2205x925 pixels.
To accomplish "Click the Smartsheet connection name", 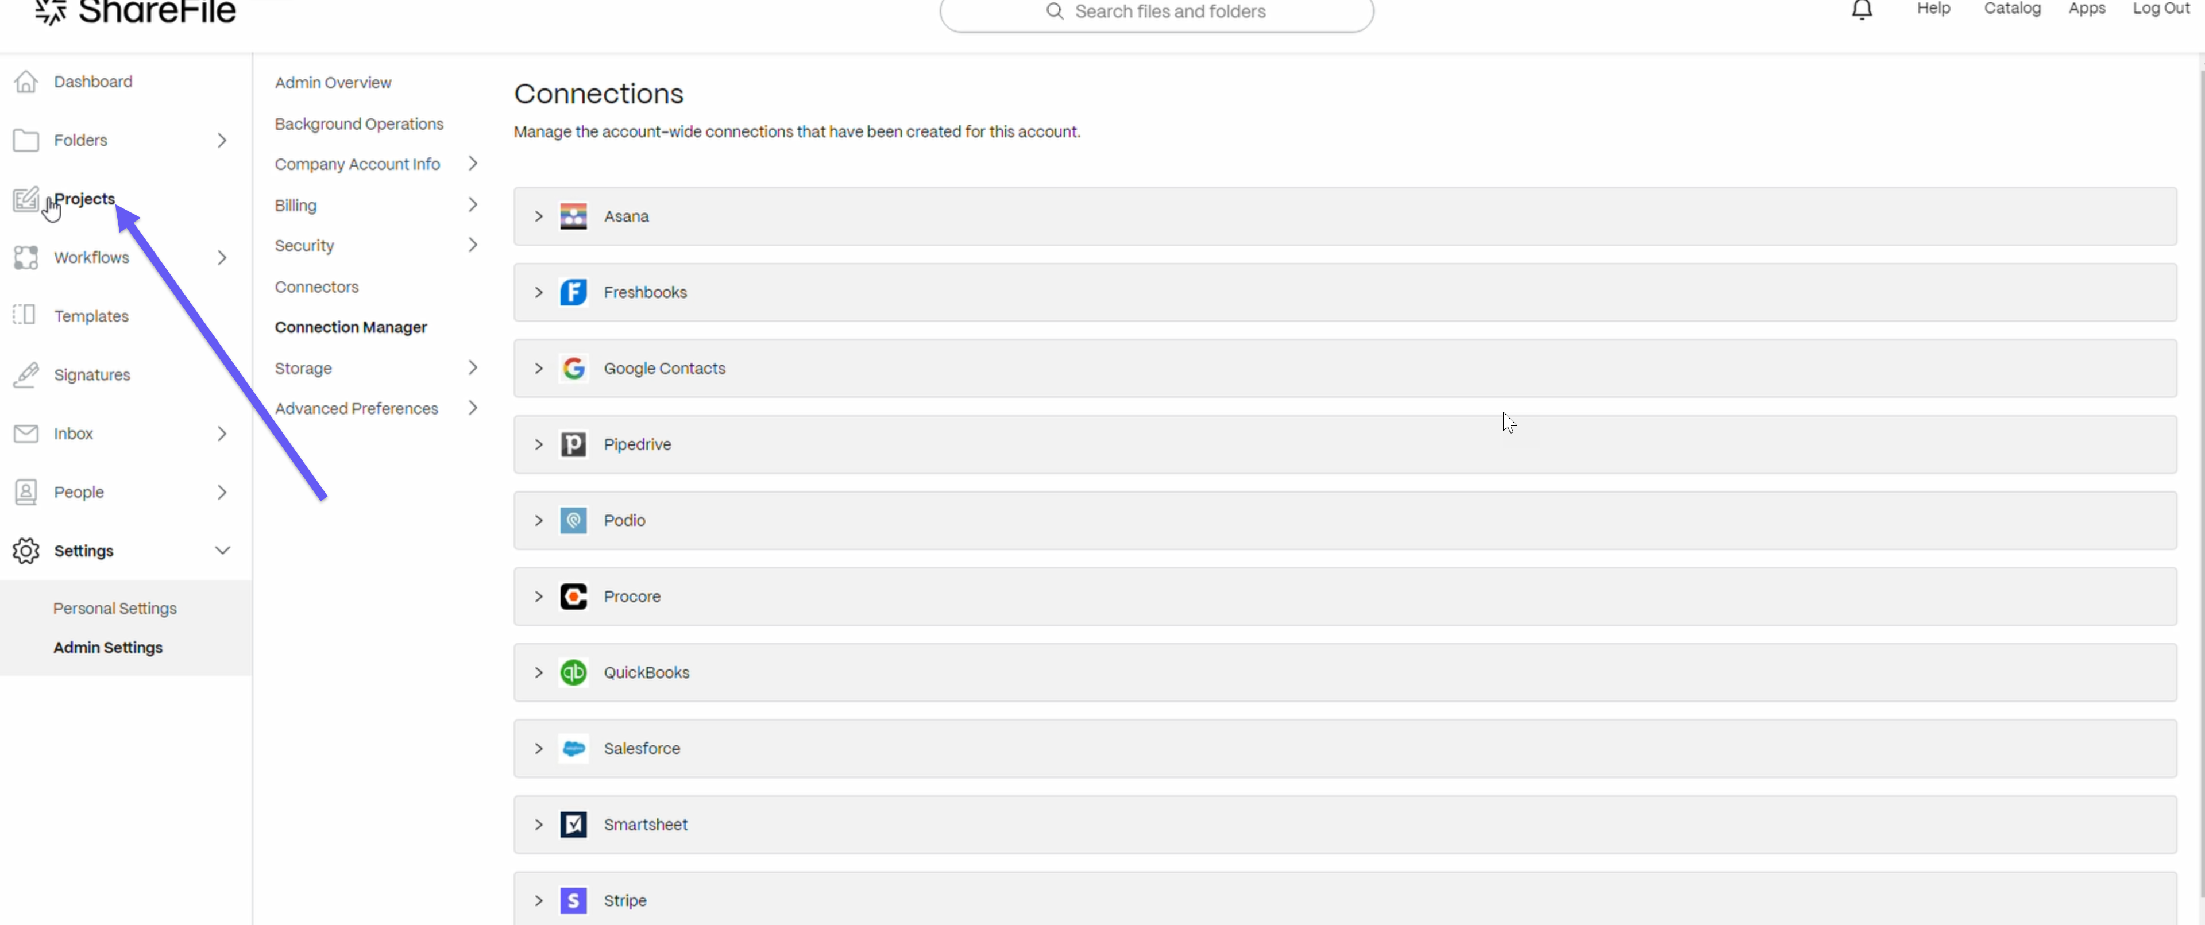I will coord(646,825).
